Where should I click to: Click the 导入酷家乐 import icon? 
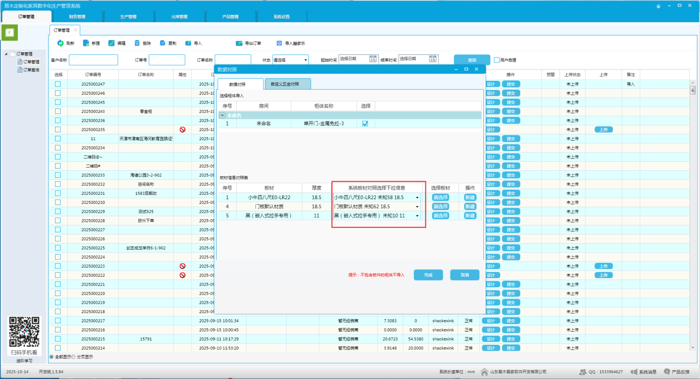(279, 43)
